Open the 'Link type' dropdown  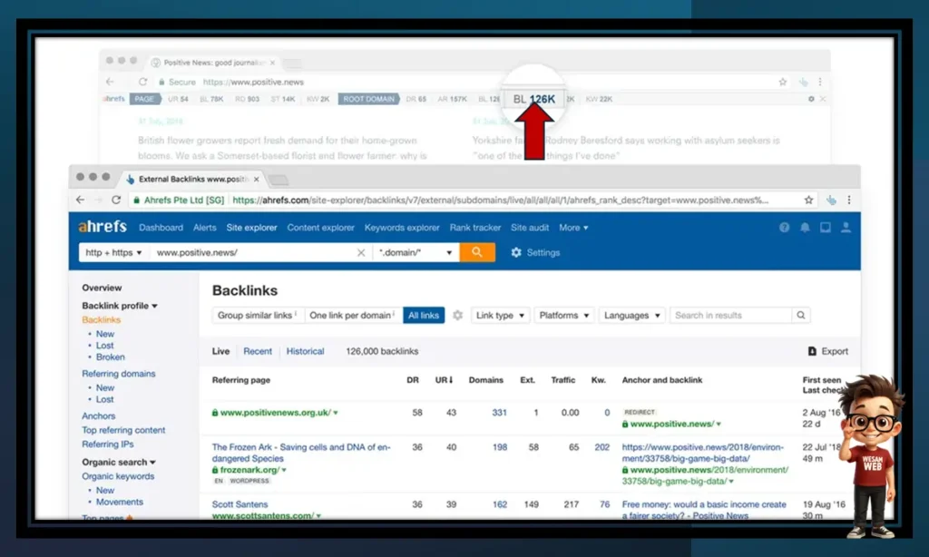coord(500,315)
